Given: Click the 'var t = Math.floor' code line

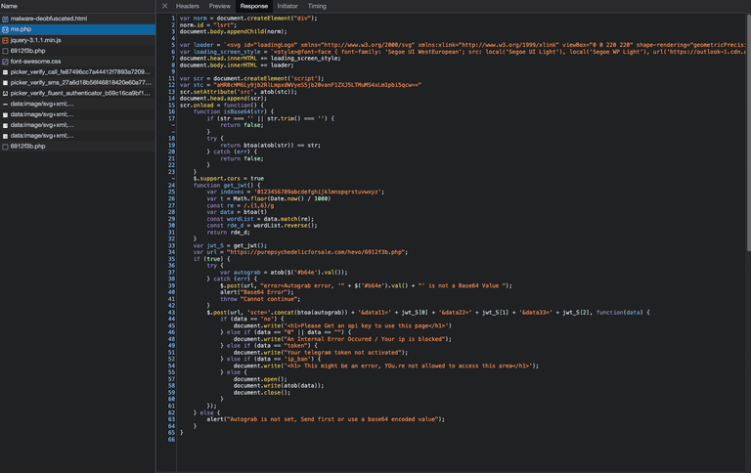Looking at the screenshot, I should [x=268, y=198].
